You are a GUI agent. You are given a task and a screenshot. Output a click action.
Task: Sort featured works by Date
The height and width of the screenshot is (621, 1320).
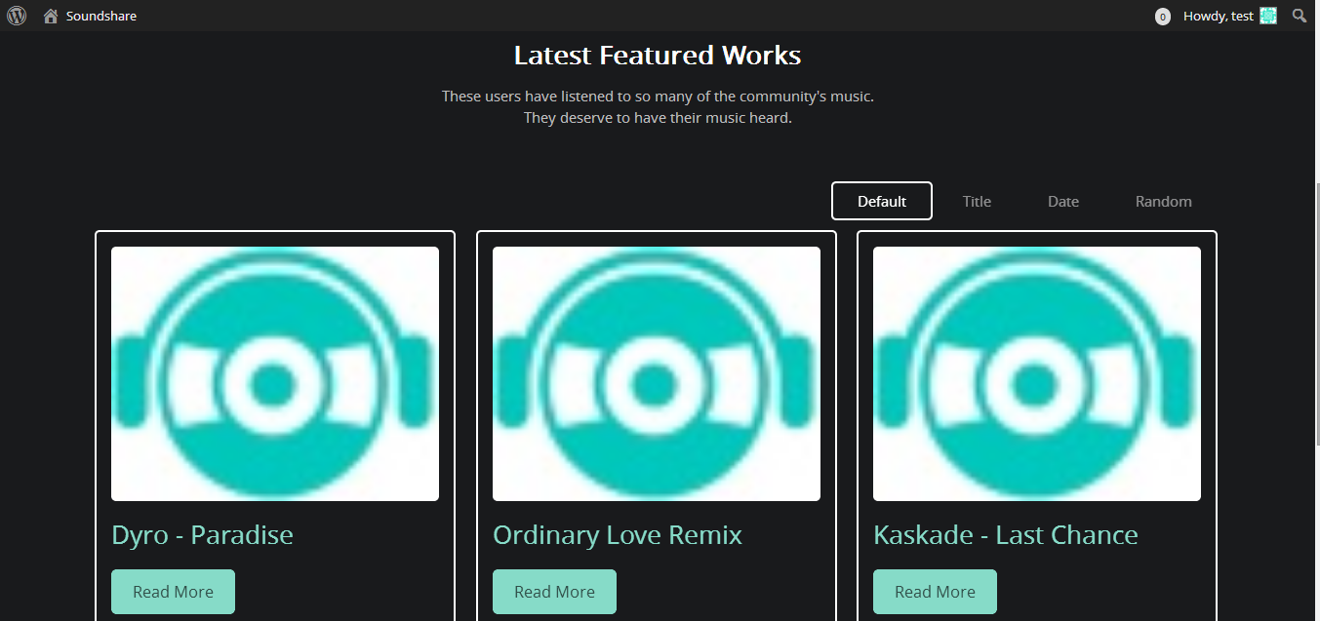click(1063, 201)
